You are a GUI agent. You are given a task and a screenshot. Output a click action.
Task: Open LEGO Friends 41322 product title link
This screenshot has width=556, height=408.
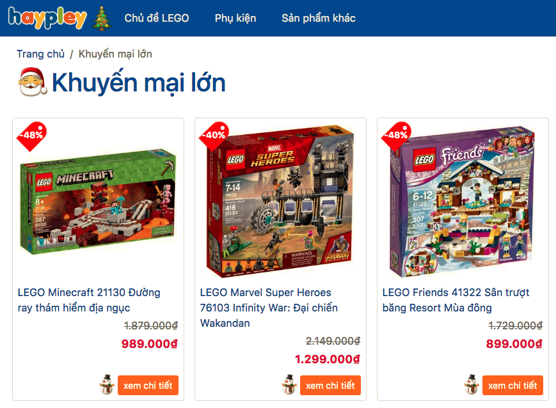(x=456, y=300)
